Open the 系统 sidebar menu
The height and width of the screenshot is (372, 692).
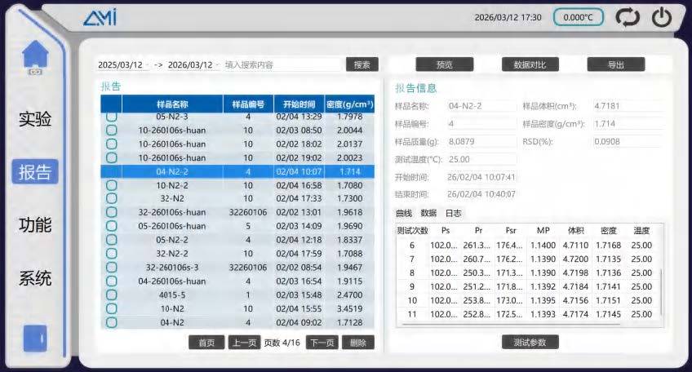35,278
